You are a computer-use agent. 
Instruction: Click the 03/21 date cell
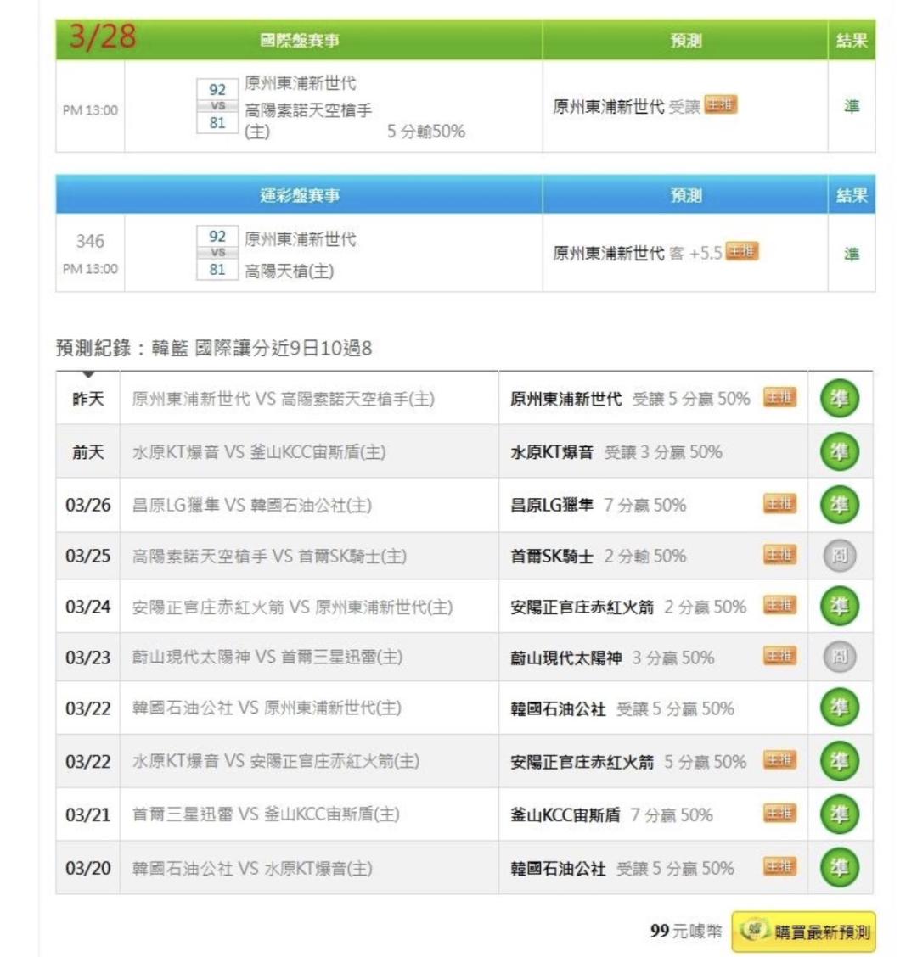88,814
